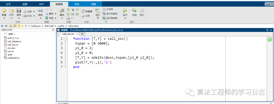Click the Go To (转至) arrow icon
Viewport: 274px width, 104px height.
[40, 10]
